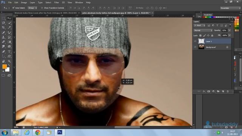
Task: Open the Essentials workspace dropdown
Action: click(230, 8)
